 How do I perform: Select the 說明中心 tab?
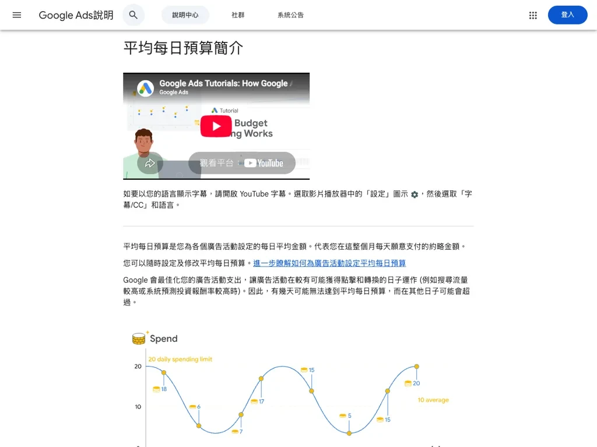[185, 15]
